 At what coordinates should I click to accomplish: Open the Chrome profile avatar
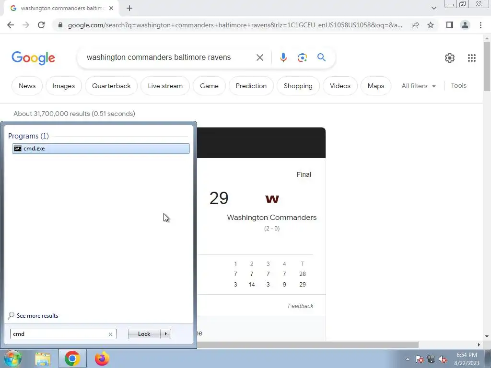pyautogui.click(x=465, y=25)
